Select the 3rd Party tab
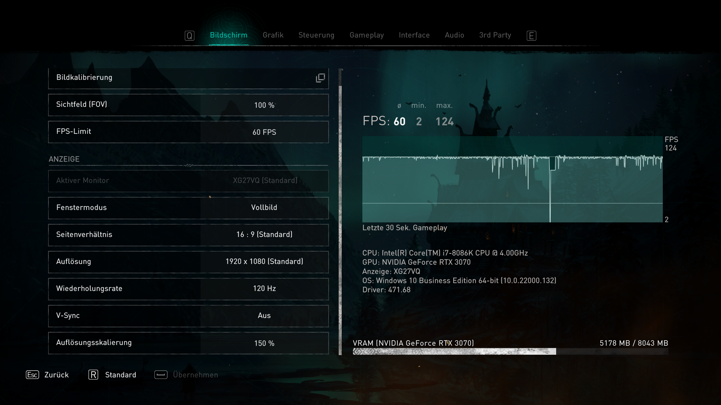 click(495, 35)
